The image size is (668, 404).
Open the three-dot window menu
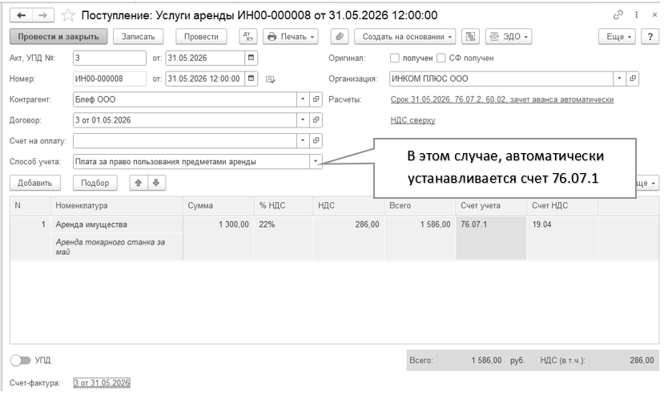click(x=637, y=15)
